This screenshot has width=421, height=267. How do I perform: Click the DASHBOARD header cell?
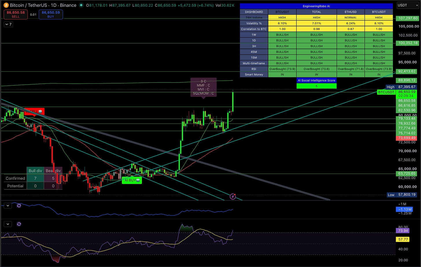[x=254, y=12]
